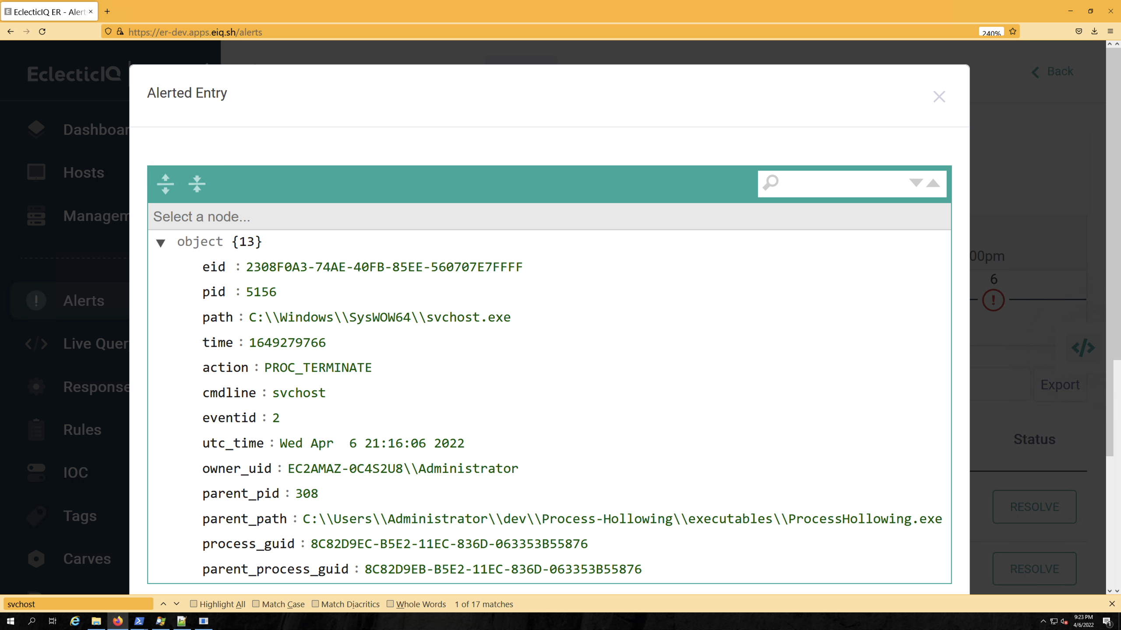This screenshot has width=1121, height=630.
Task: Open Response in the sidebar
Action: pos(78,387)
